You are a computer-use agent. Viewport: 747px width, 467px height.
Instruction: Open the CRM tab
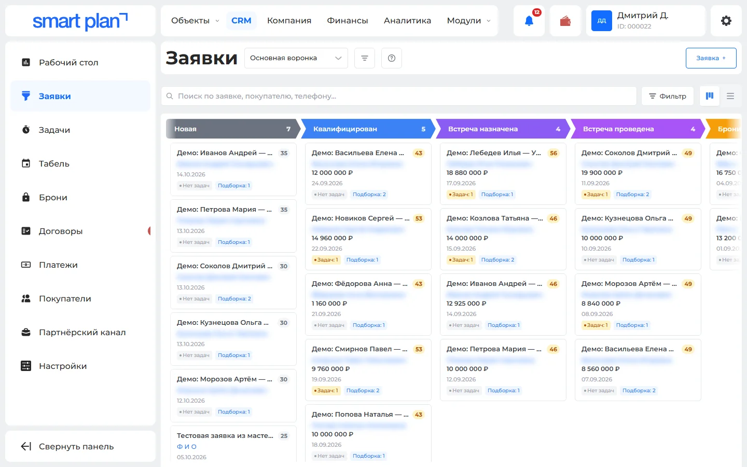[x=241, y=21]
